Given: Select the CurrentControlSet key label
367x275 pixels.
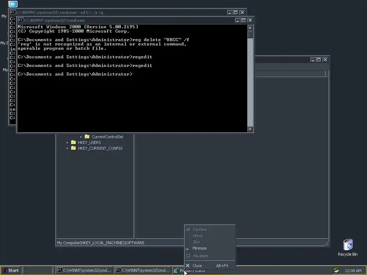Looking at the screenshot, I should 108,137.
